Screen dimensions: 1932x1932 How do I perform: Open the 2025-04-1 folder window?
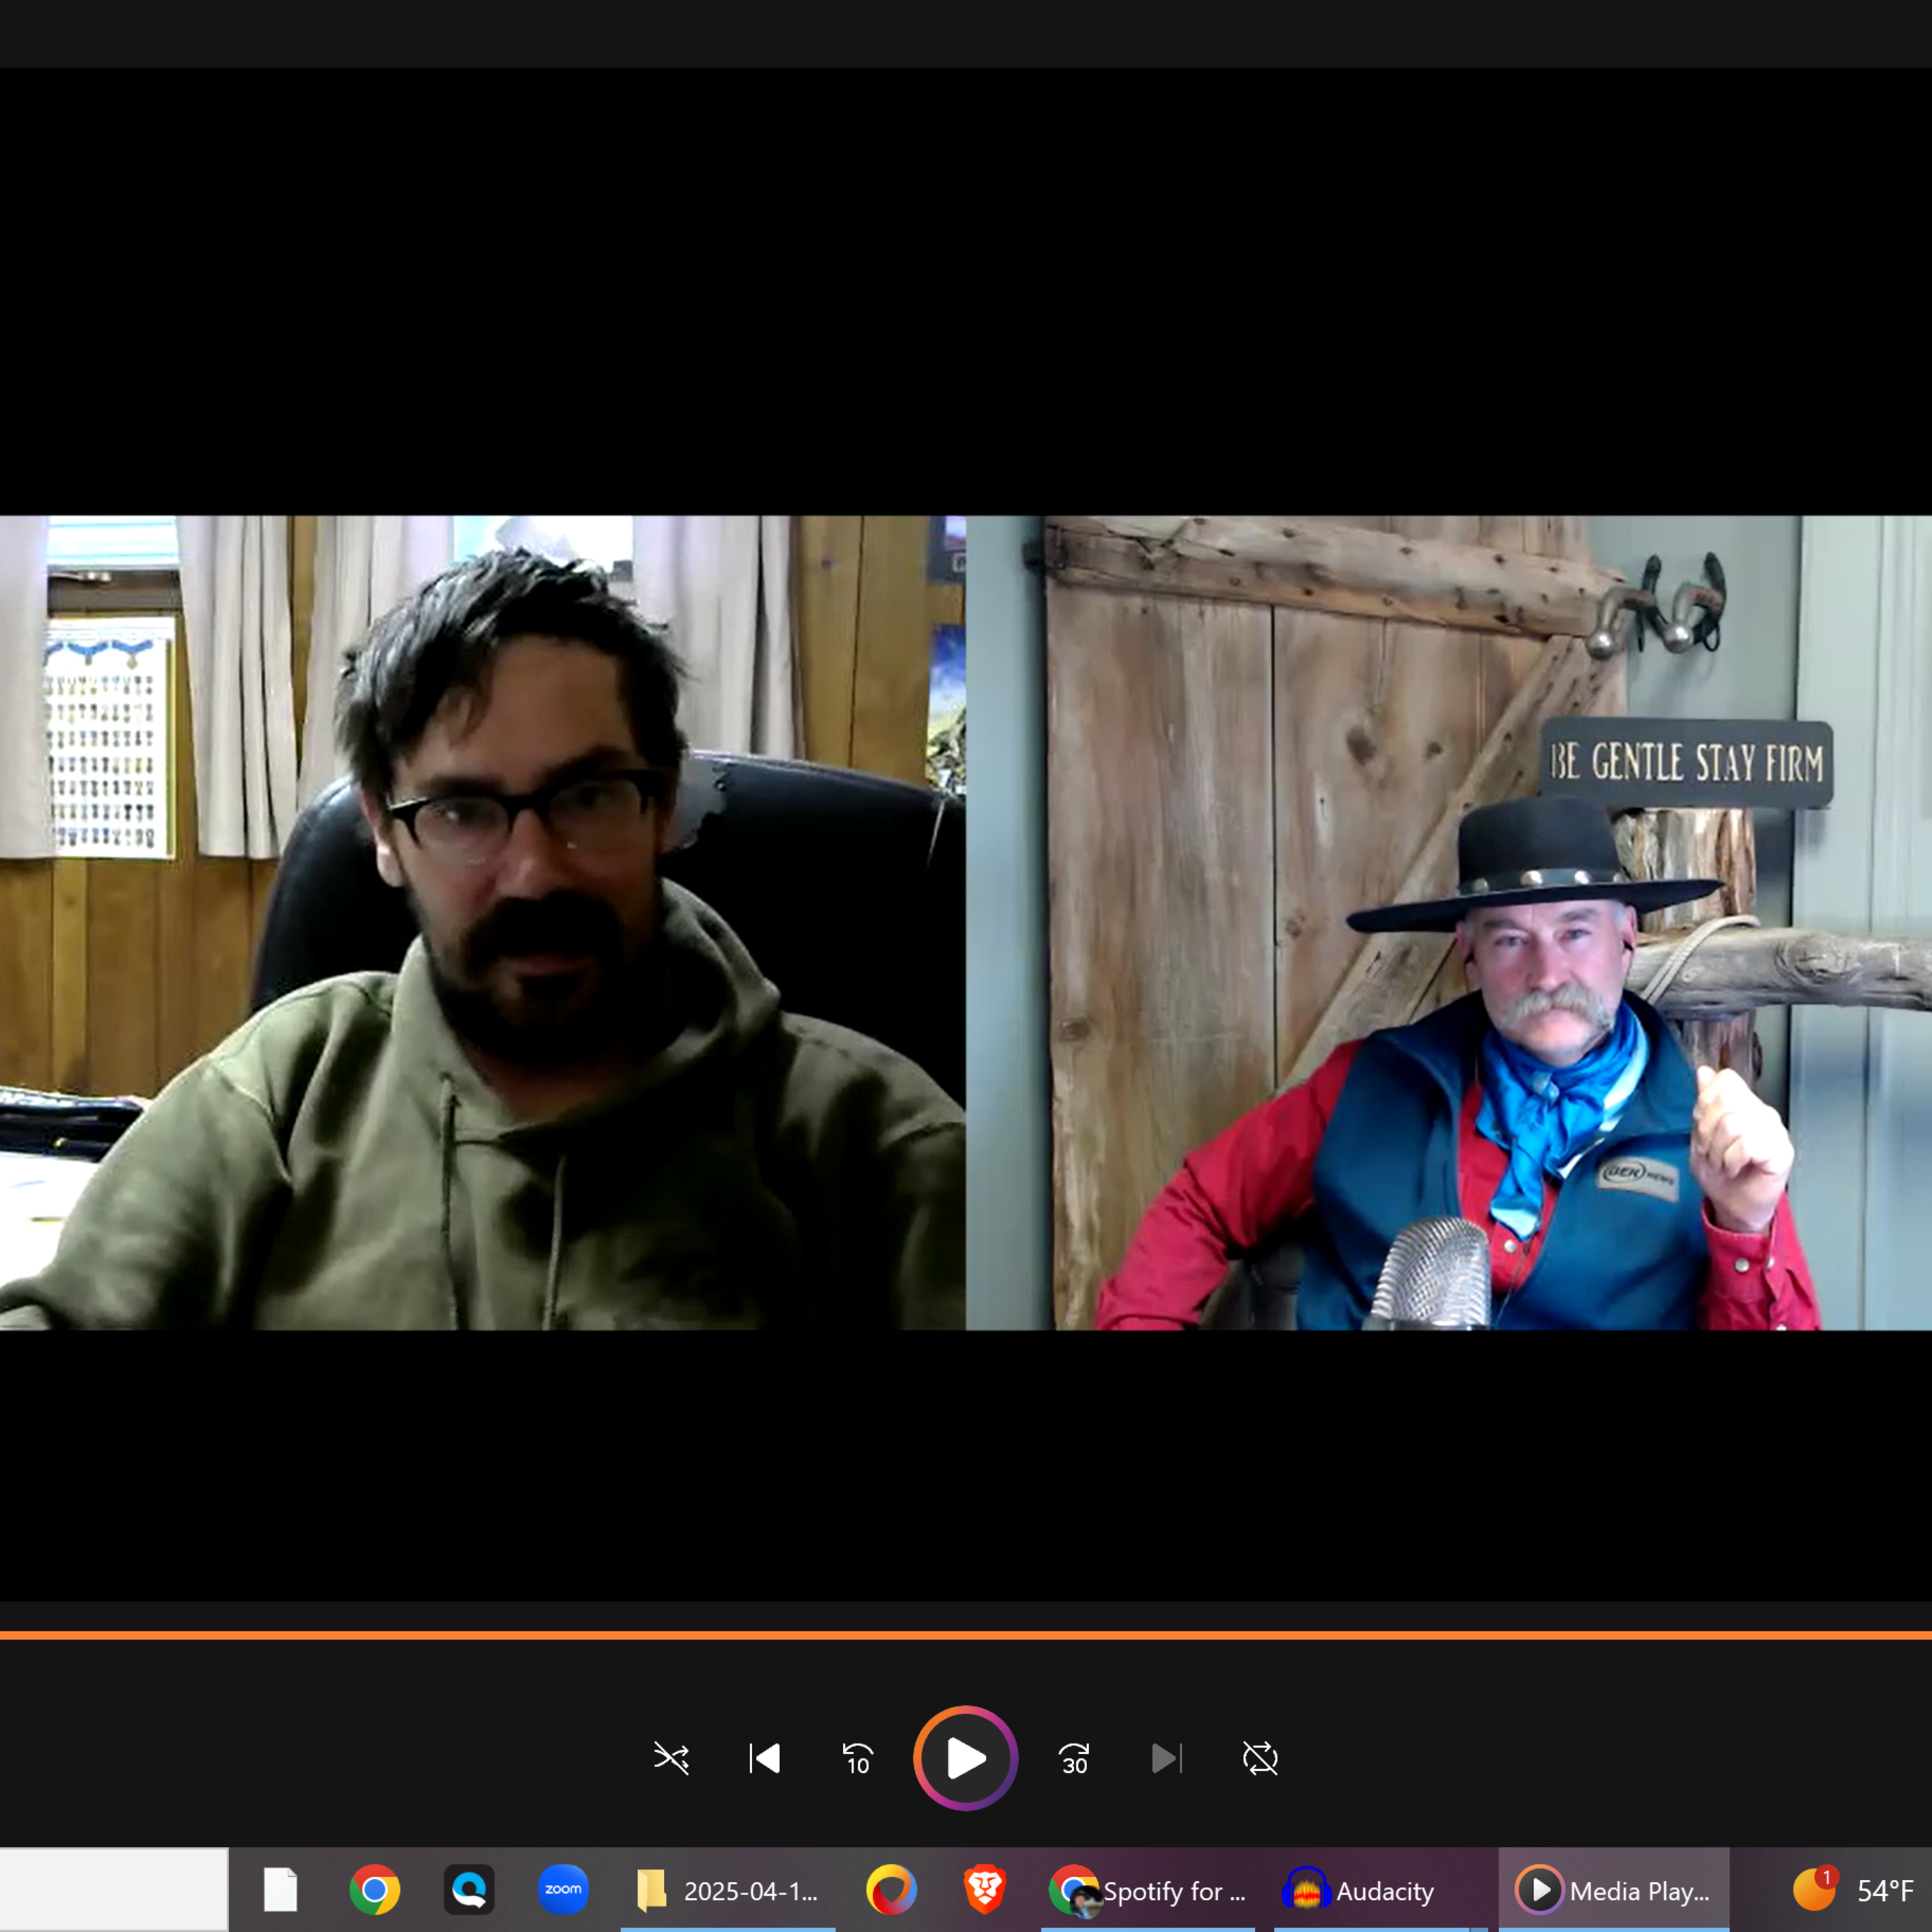[728, 1890]
